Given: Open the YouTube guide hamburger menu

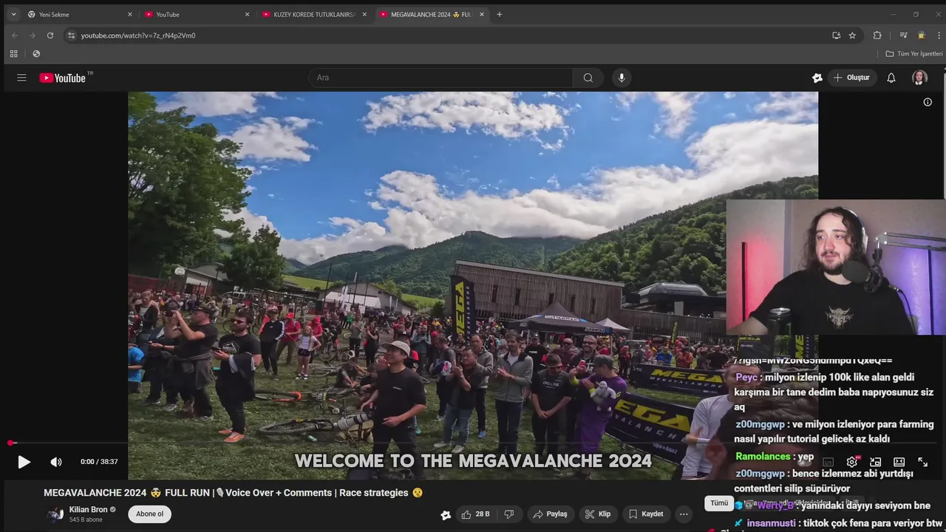Looking at the screenshot, I should (x=21, y=78).
